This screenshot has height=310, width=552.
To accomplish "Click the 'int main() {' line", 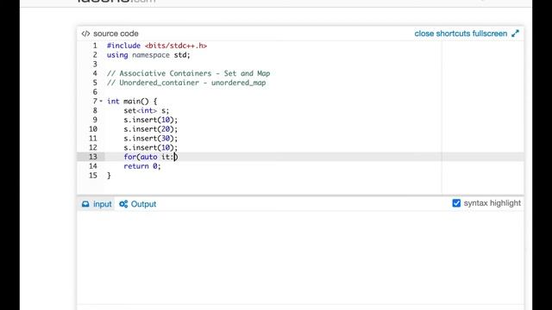I will point(132,102).
